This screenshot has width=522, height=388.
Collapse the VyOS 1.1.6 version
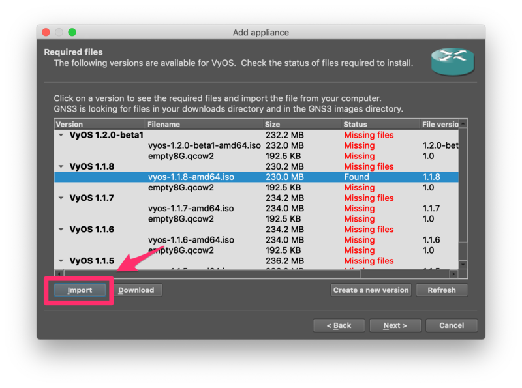coord(61,230)
